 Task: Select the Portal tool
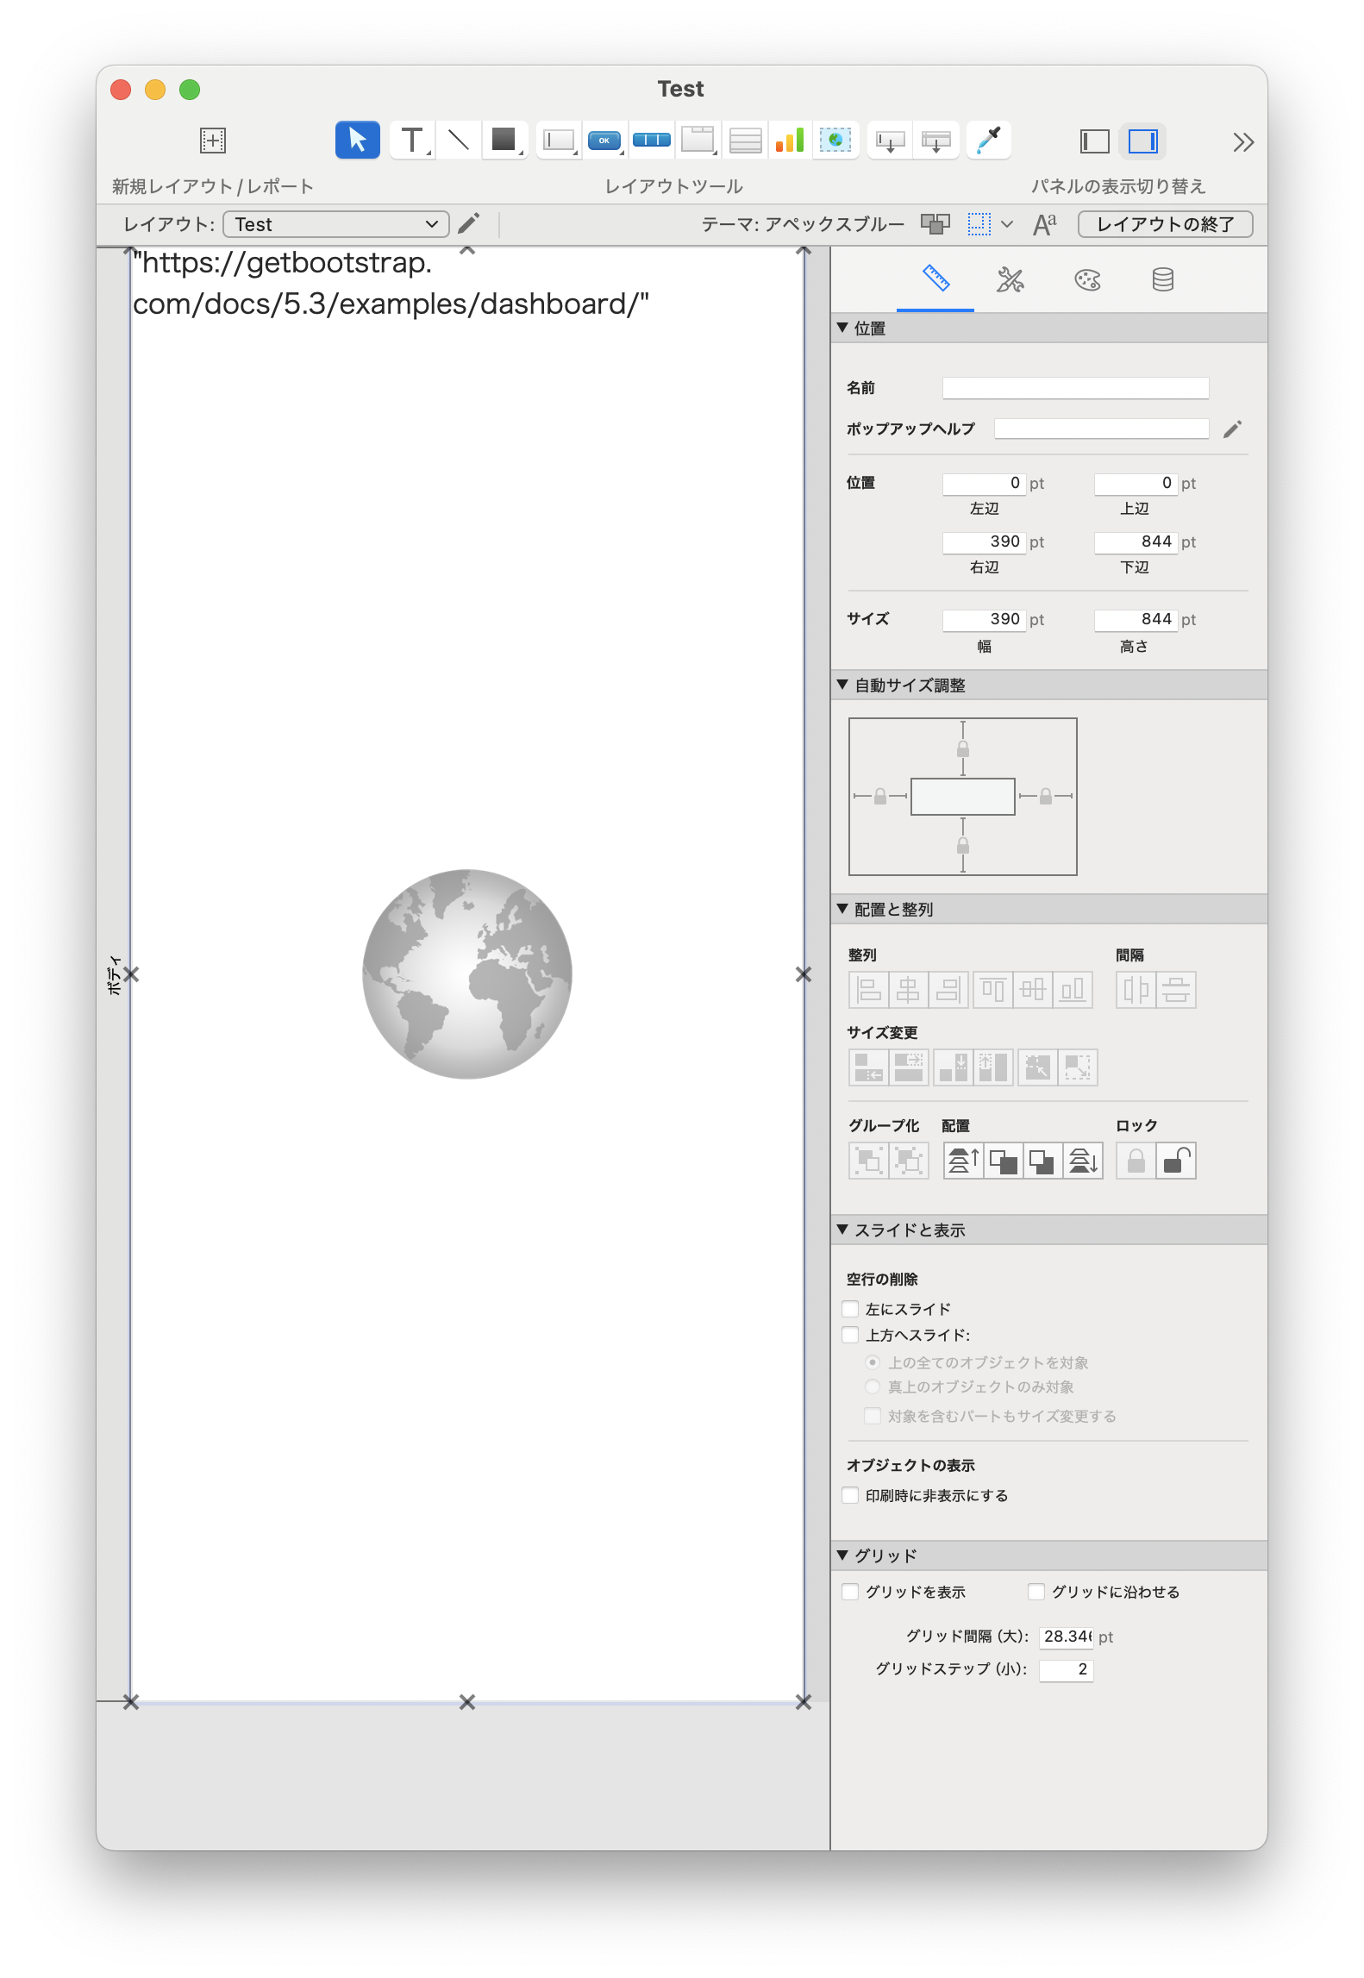pyautogui.click(x=745, y=140)
